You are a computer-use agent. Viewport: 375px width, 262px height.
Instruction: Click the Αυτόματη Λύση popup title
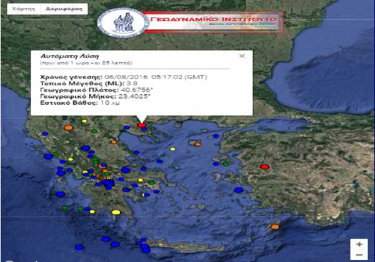point(61,56)
